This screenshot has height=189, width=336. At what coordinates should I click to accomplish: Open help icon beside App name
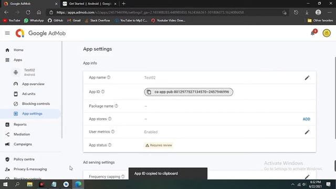109,77
